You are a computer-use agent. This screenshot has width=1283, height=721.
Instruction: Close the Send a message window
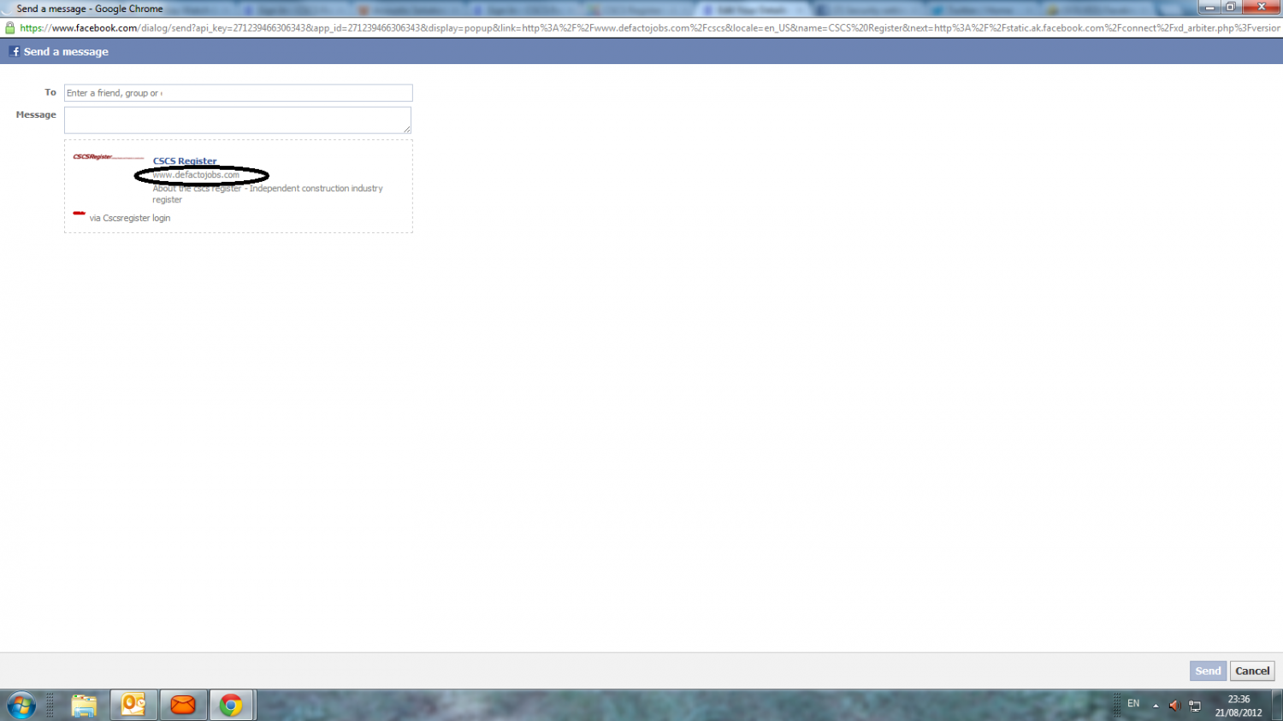1262,7
